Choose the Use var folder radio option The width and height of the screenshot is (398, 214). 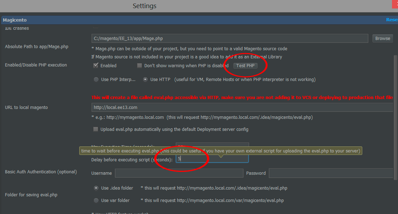96,201
